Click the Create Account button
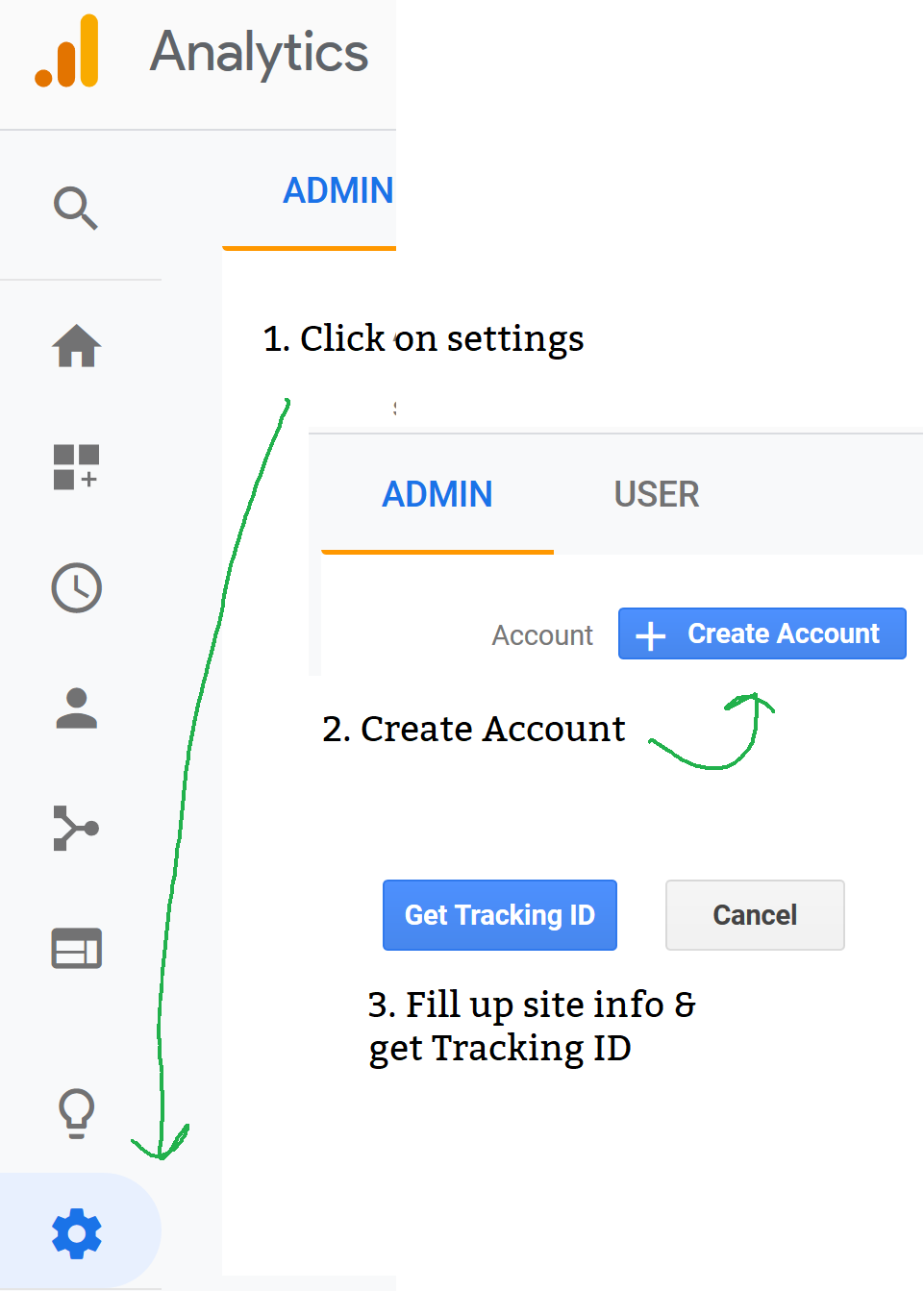The image size is (924, 1291). pyautogui.click(x=762, y=633)
